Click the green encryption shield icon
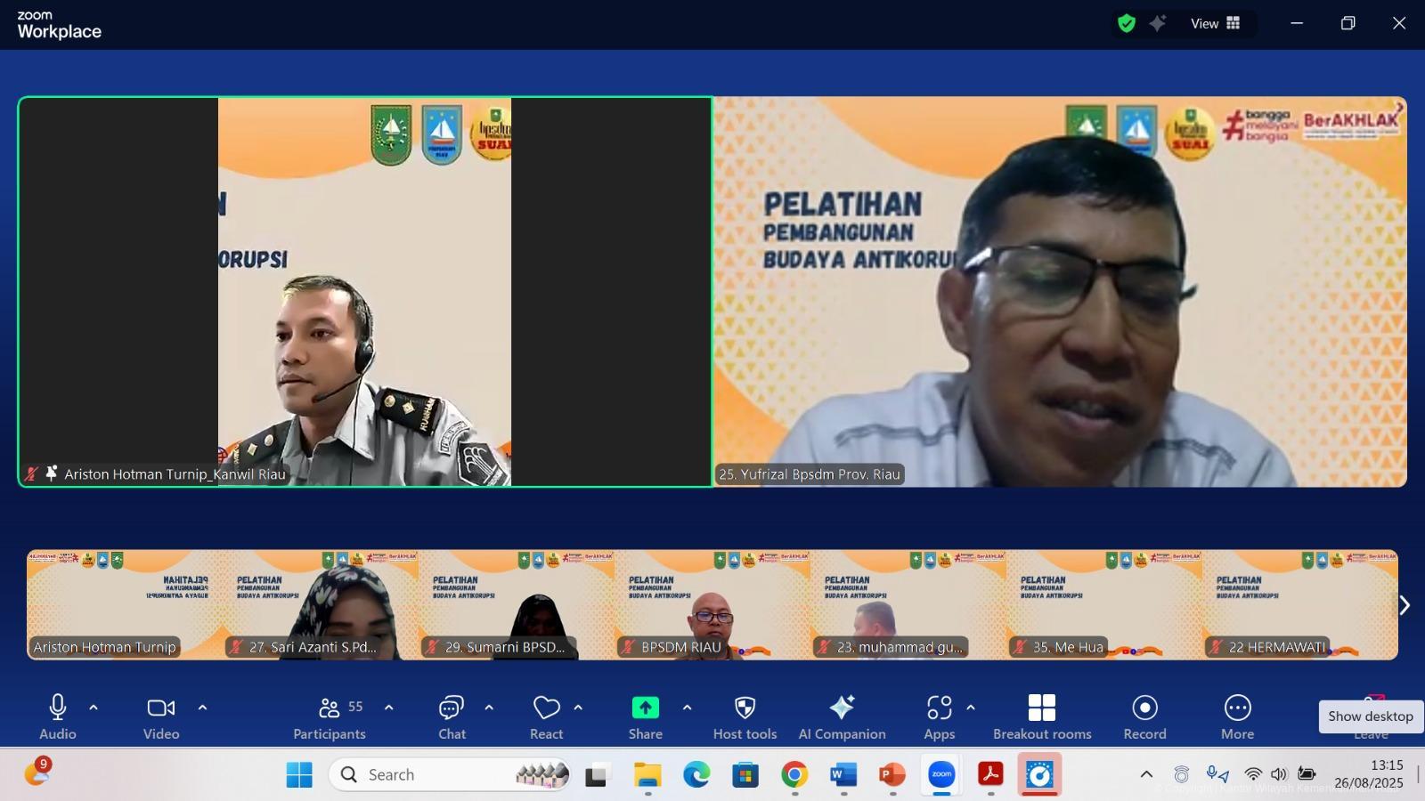Viewport: 1425px width, 801px height. click(1127, 24)
